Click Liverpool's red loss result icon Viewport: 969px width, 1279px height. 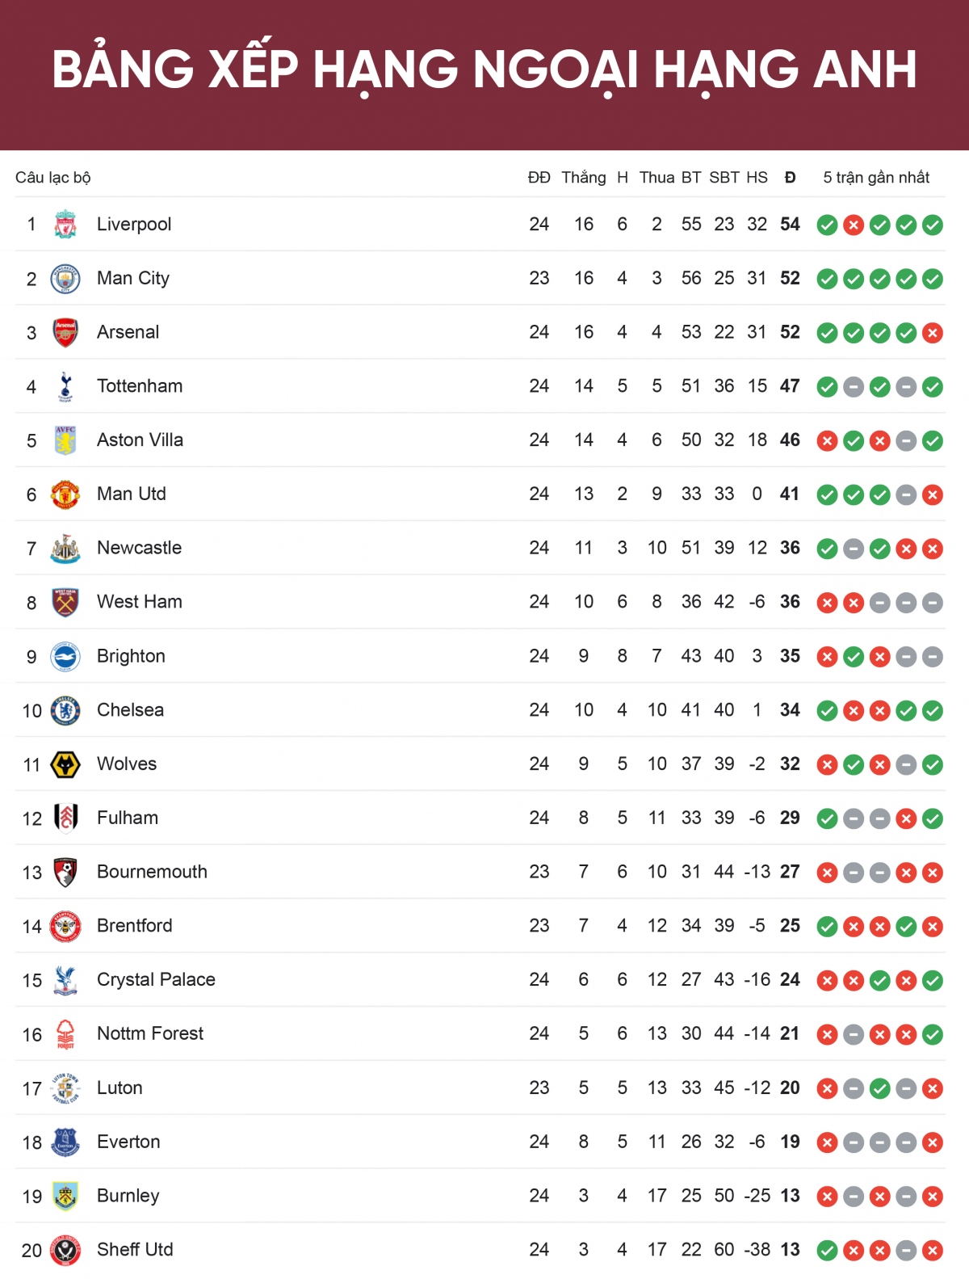[854, 225]
